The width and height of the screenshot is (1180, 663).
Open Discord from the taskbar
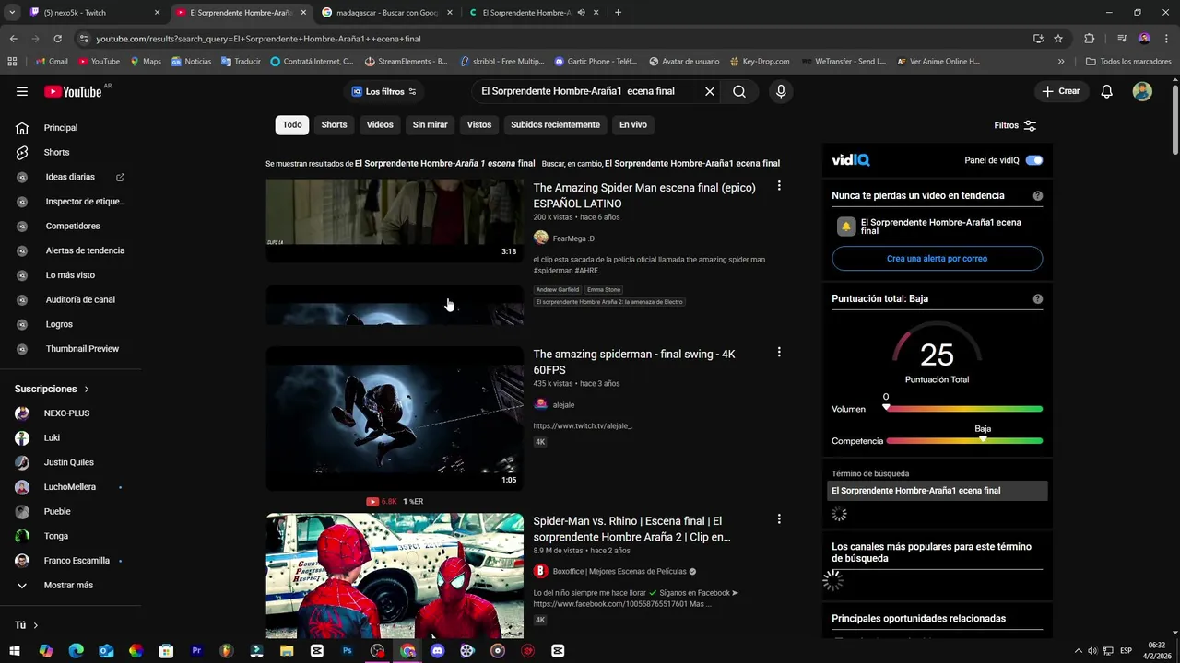click(437, 651)
